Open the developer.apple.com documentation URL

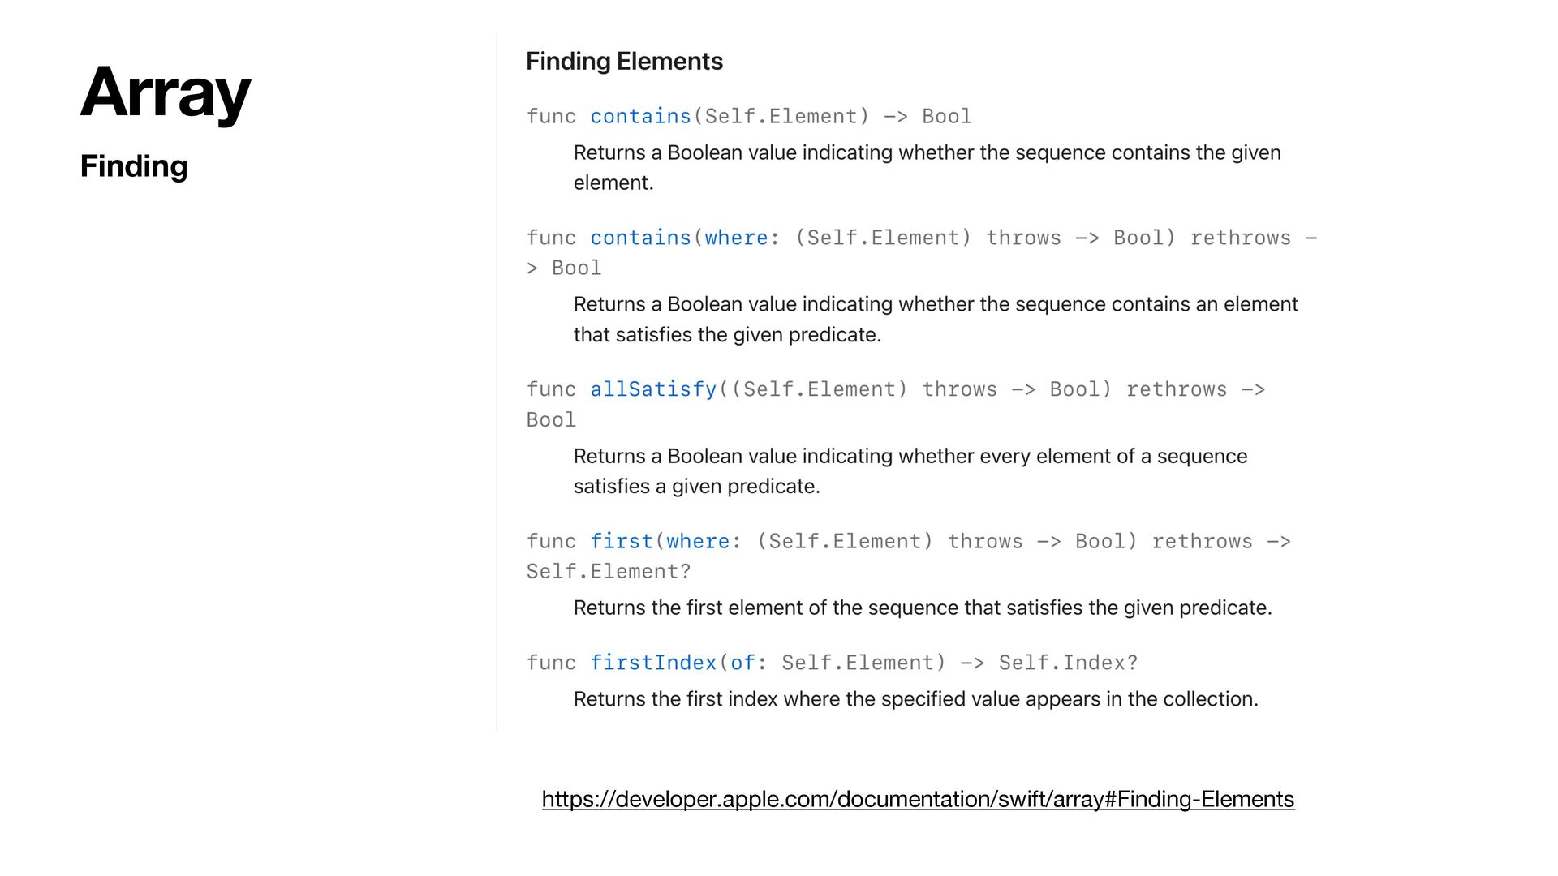[918, 800]
